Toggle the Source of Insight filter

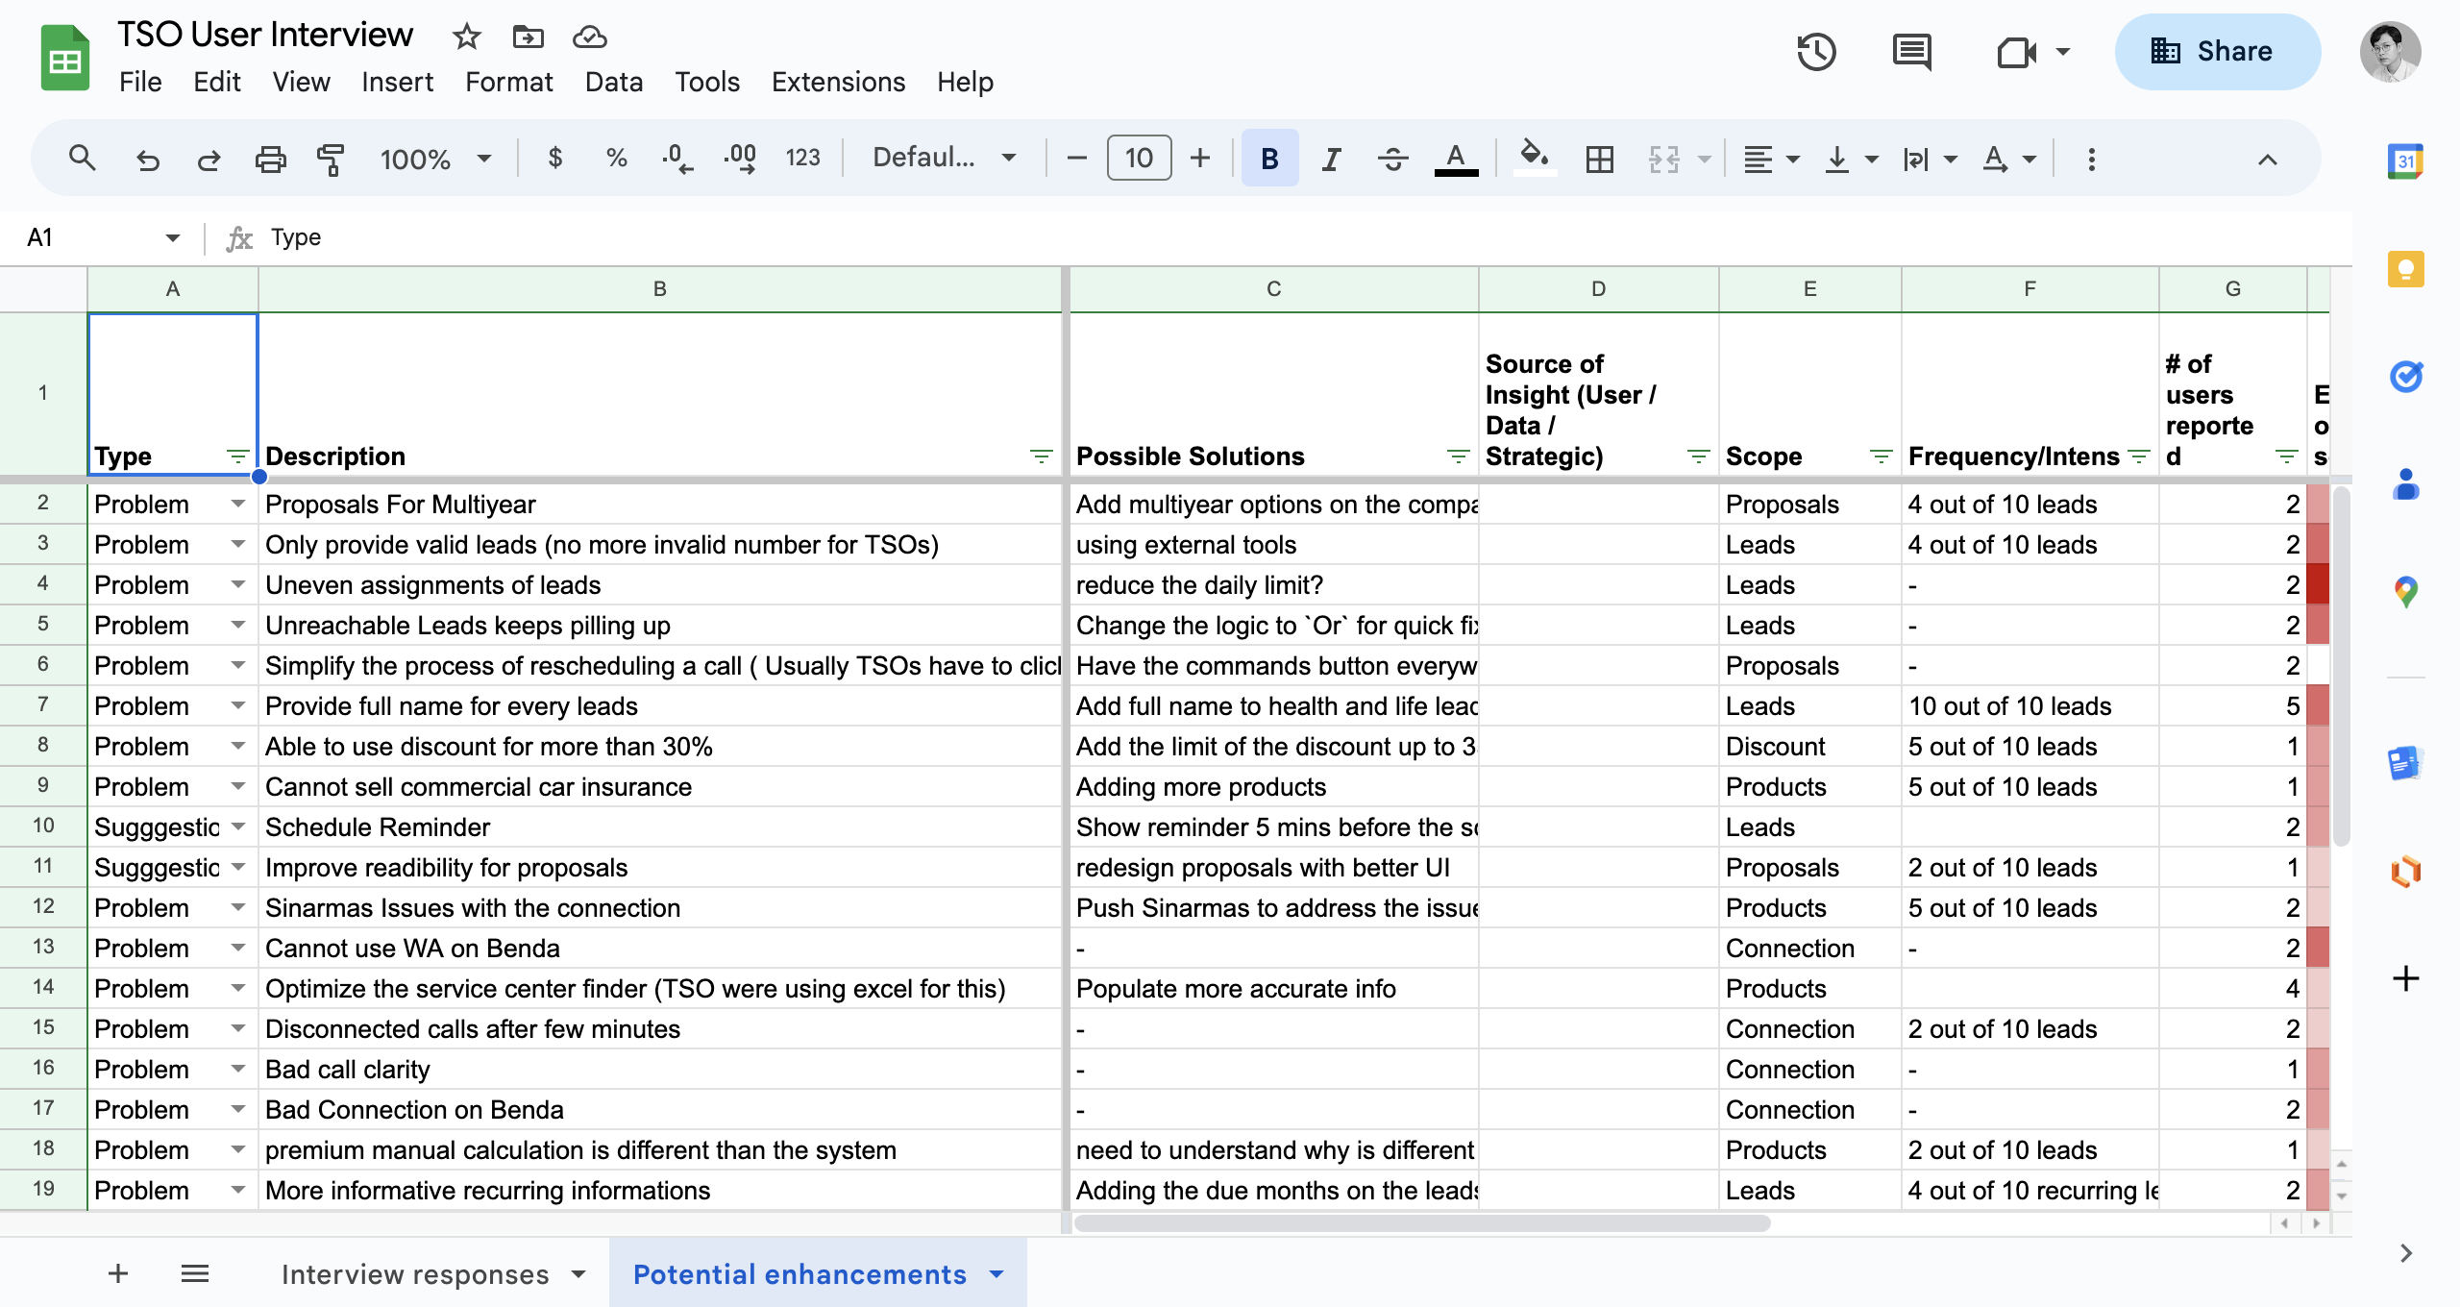tap(1698, 456)
